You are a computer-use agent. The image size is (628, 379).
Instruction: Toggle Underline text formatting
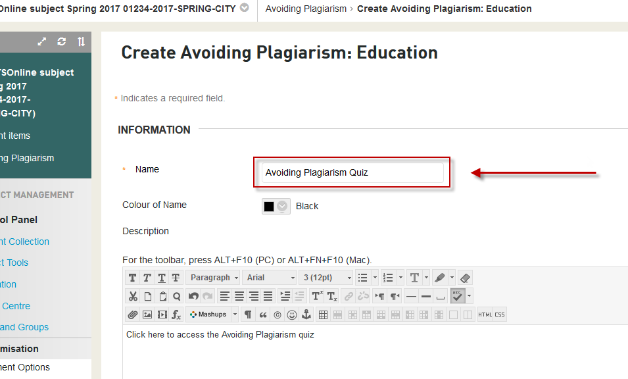click(x=162, y=278)
